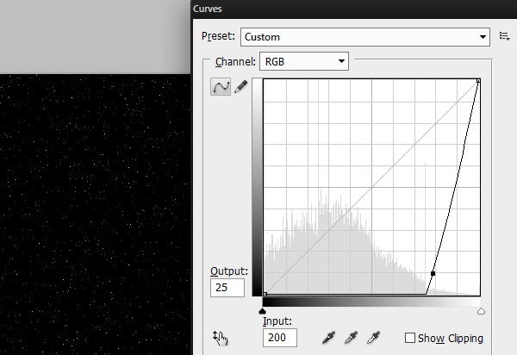Click the black point input slider
Image resolution: width=517 pixels, height=355 pixels.
[x=263, y=311]
